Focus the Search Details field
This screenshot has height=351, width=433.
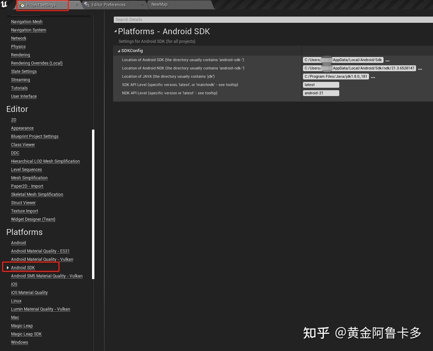pyautogui.click(x=273, y=20)
